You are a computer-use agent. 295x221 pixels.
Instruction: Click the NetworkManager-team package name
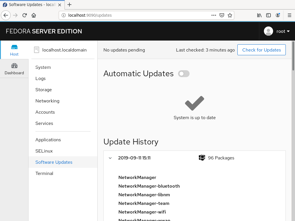click(x=144, y=203)
